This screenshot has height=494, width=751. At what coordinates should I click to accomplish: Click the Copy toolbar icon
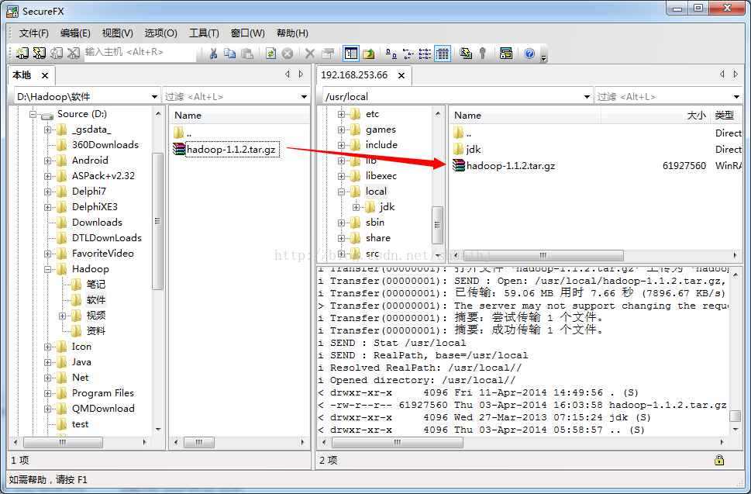click(230, 54)
